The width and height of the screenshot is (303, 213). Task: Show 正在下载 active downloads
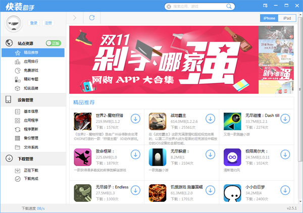(31, 170)
